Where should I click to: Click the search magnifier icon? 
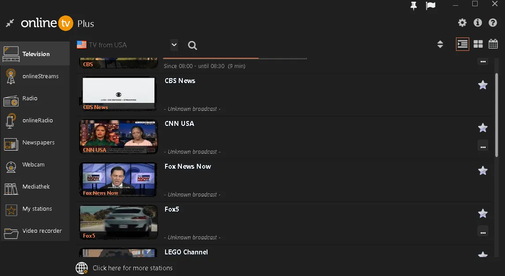tap(192, 45)
